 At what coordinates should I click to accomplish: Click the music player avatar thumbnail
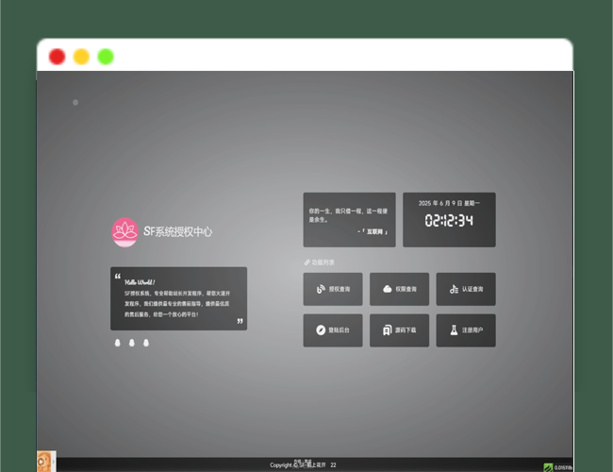coord(43,462)
